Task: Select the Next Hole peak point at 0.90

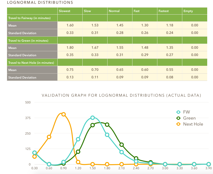Action: (63, 114)
